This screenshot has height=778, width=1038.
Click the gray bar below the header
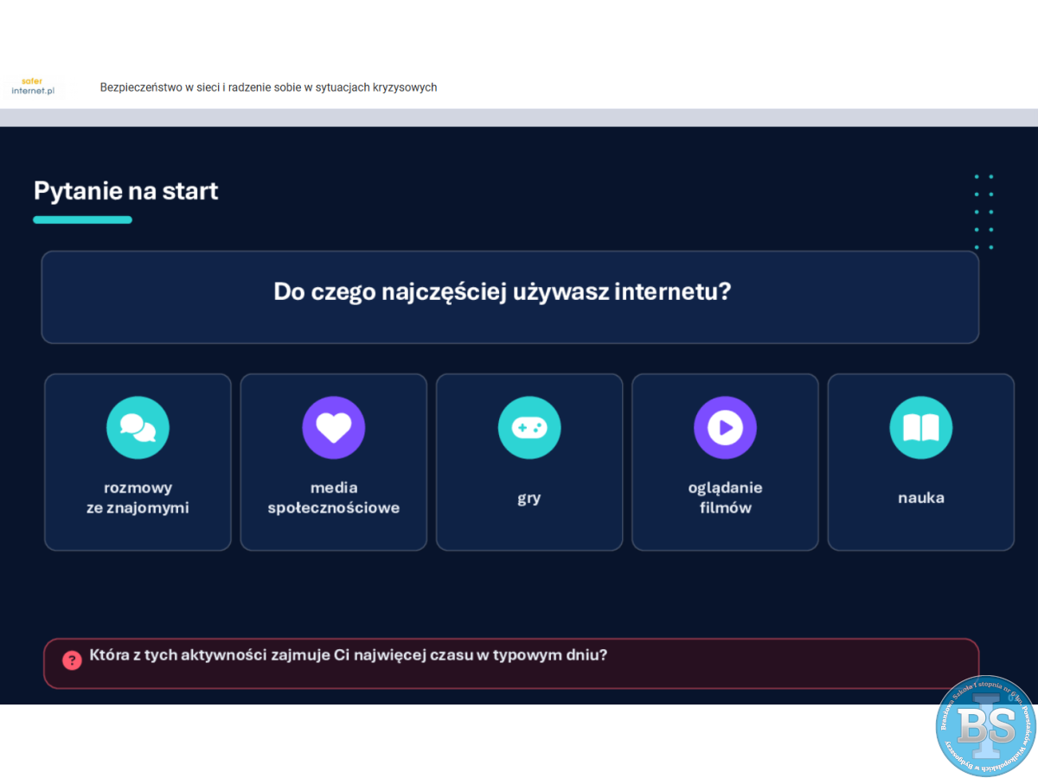(519, 118)
